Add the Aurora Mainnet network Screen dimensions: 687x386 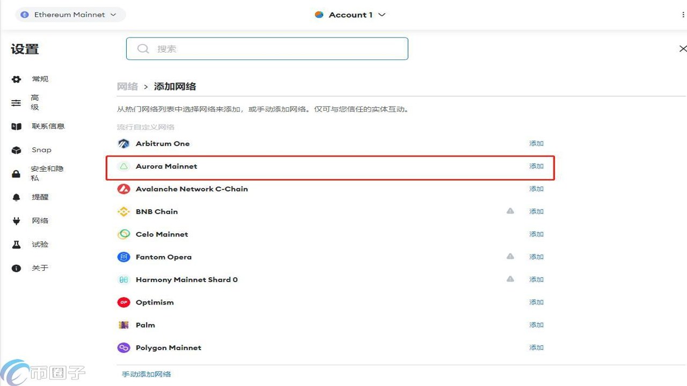(536, 166)
